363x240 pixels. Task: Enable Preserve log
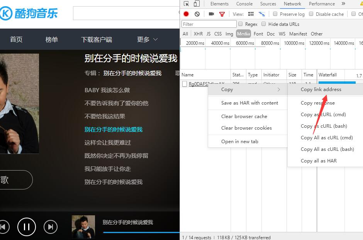(x=275, y=14)
